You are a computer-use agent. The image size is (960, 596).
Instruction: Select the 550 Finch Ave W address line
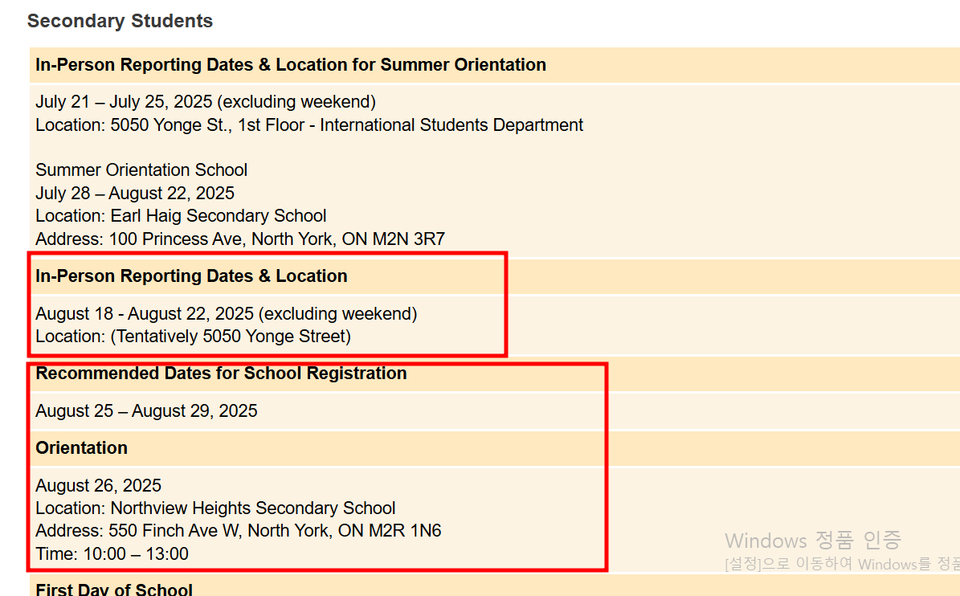[x=238, y=531]
